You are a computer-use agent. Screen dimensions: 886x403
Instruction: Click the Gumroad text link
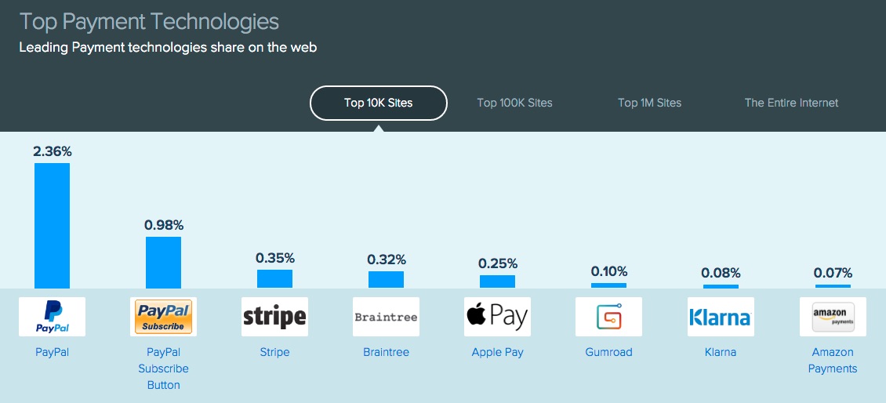pos(608,353)
